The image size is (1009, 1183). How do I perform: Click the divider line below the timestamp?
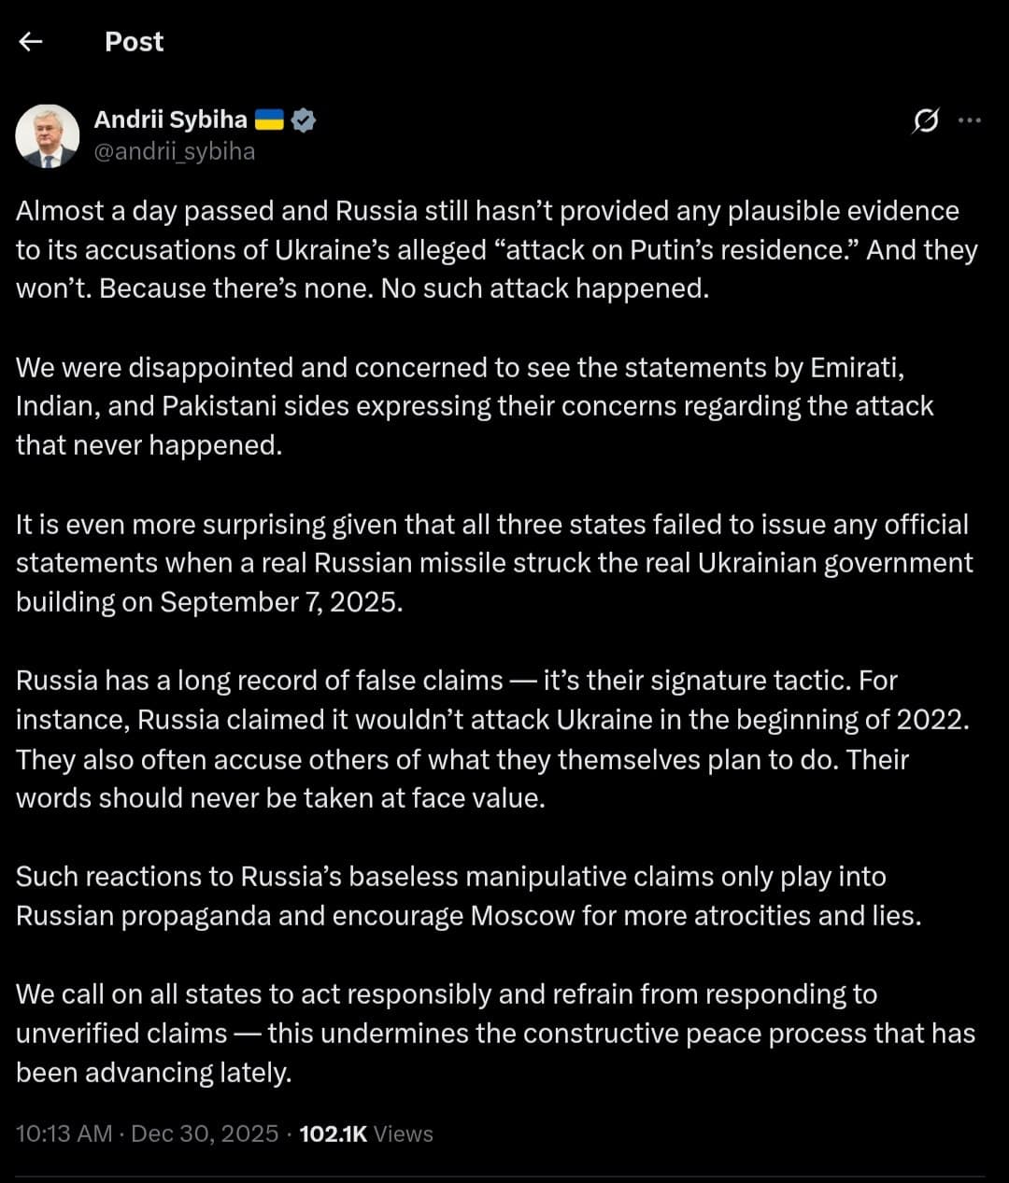pyautogui.click(x=504, y=1176)
